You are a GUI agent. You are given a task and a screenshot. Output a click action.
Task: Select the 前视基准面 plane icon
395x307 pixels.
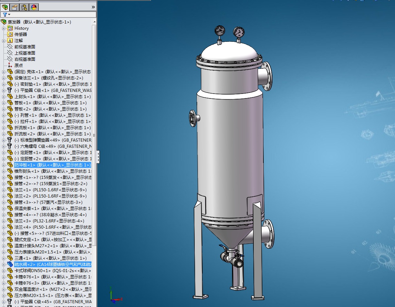(10, 47)
